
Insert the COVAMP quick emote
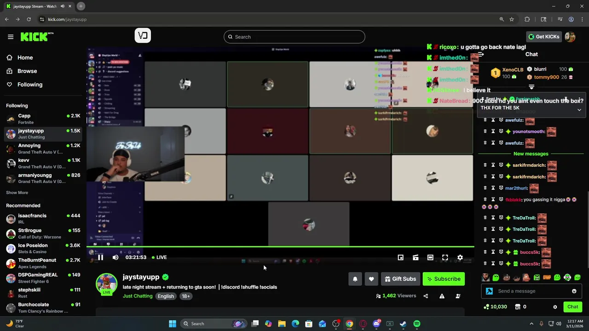[x=547, y=277]
